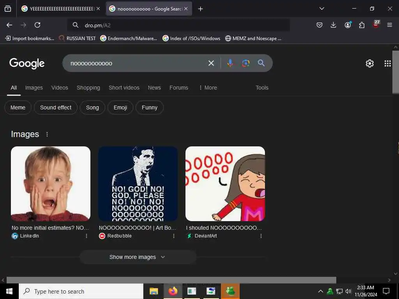Go to Google logo homepage
Image resolution: width=399 pixels, height=299 pixels.
tap(27, 63)
